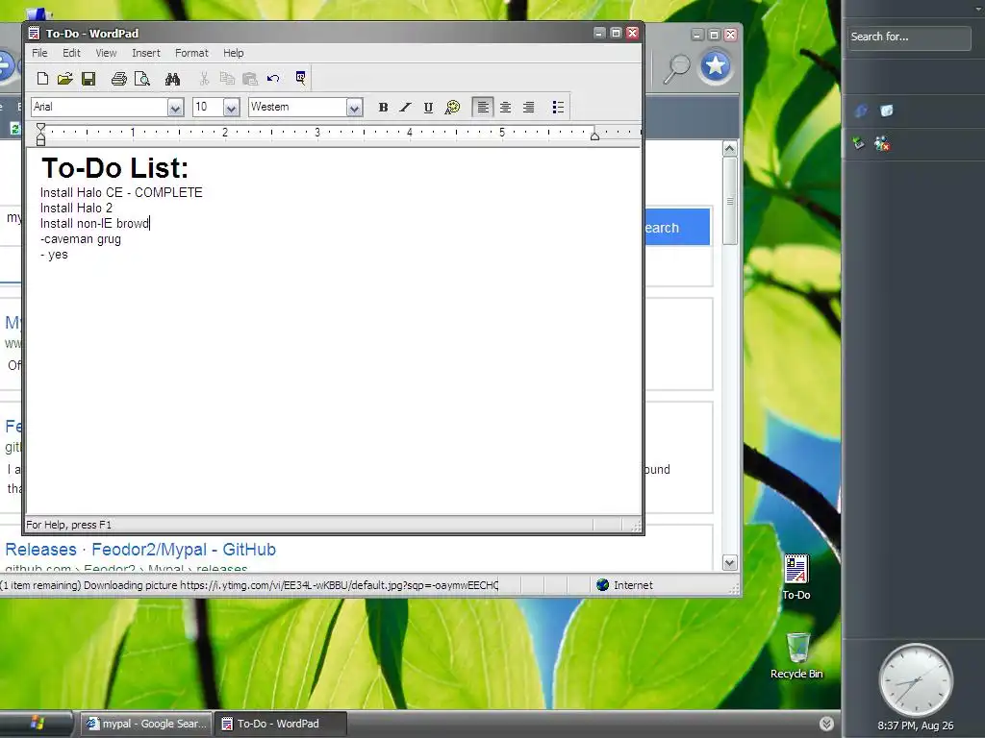Undo the last edit
The height and width of the screenshot is (738, 985).
tap(272, 79)
